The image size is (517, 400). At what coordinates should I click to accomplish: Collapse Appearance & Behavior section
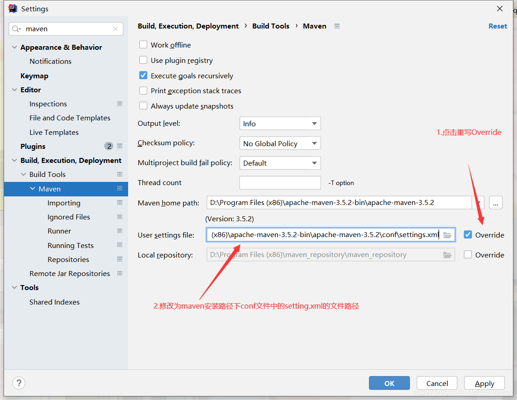(14, 47)
